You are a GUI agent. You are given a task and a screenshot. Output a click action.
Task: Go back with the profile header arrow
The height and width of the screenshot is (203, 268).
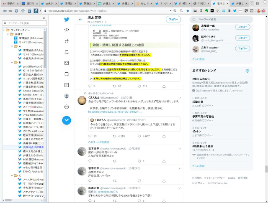pyautogui.click(x=80, y=20)
